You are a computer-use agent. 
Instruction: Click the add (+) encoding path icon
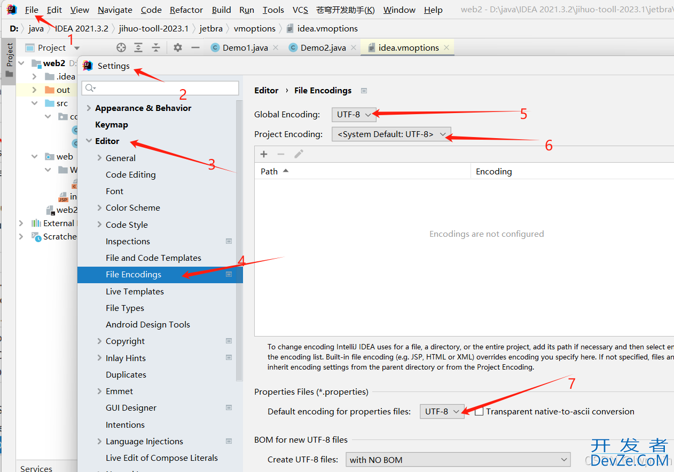(264, 154)
